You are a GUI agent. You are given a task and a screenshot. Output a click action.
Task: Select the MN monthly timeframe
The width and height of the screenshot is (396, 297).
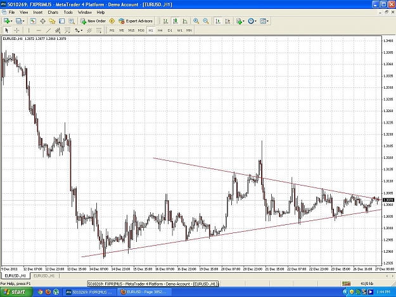pyautogui.click(x=189, y=30)
